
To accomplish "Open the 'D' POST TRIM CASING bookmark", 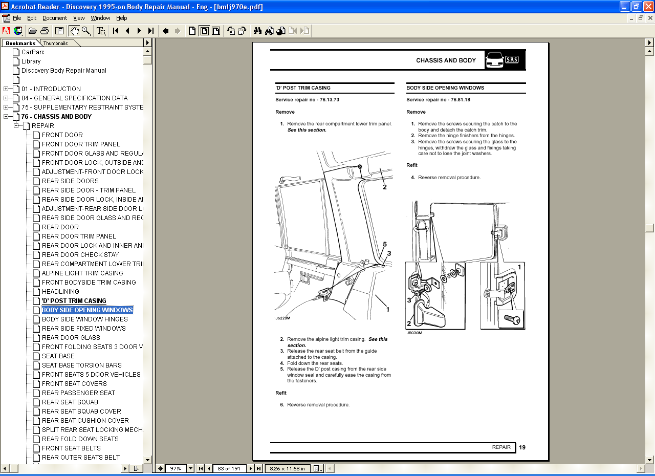I will point(74,301).
